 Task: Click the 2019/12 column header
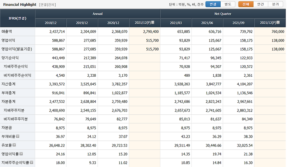tap(82, 23)
